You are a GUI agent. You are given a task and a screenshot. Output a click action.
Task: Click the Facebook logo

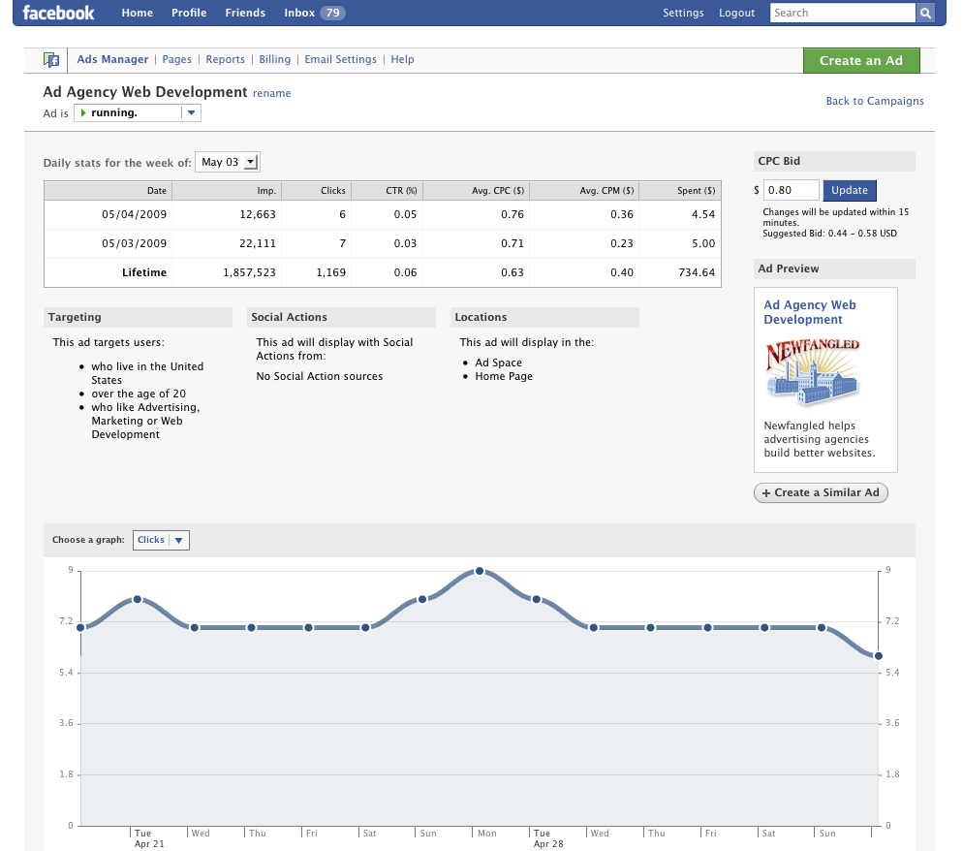point(58,13)
